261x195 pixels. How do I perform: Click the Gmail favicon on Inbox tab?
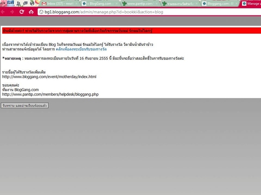44,4
